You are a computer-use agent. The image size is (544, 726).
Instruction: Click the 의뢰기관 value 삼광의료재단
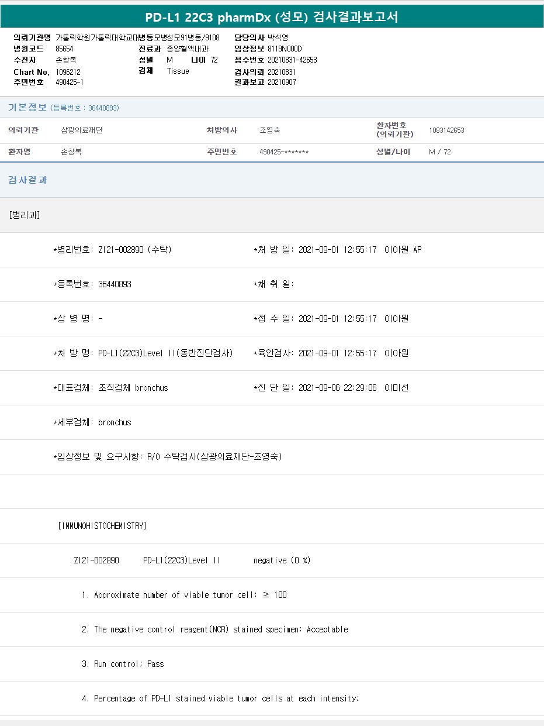(82, 130)
